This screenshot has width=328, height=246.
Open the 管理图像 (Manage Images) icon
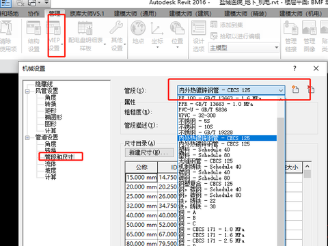pos(310,28)
